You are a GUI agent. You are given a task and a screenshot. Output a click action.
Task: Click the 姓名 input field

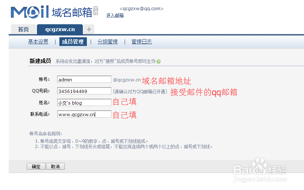(x=84, y=102)
